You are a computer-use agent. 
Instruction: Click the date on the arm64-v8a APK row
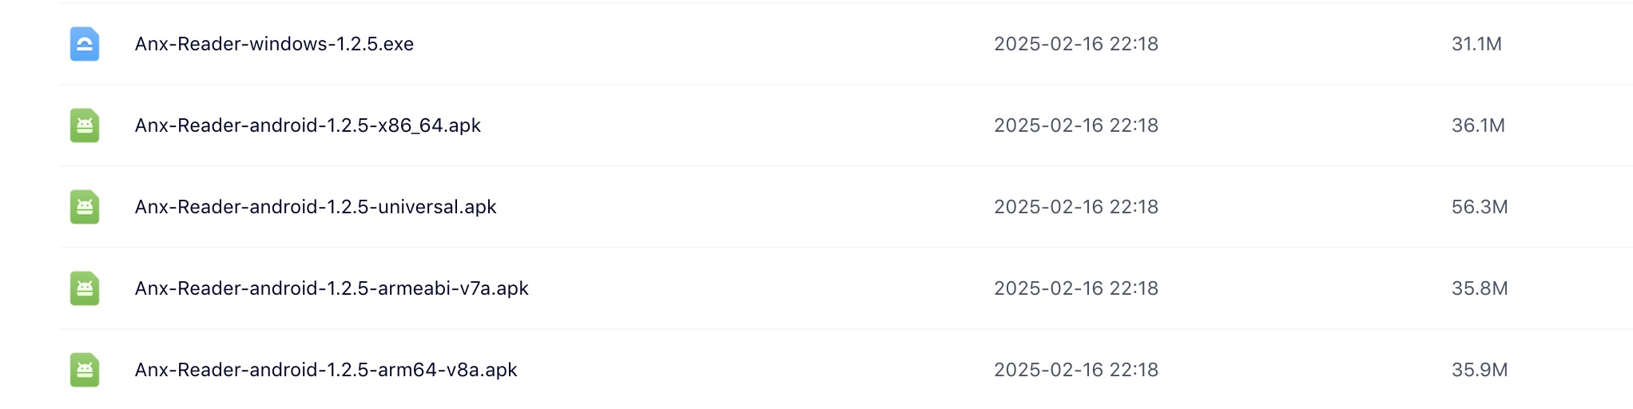point(1075,370)
